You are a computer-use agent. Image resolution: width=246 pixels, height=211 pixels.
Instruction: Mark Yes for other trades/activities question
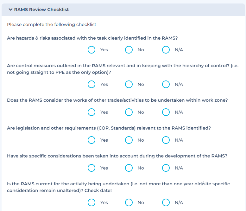[x=91, y=112]
